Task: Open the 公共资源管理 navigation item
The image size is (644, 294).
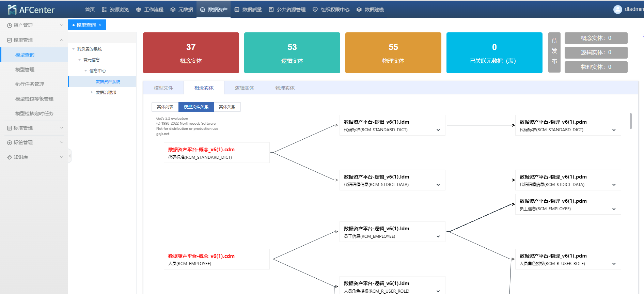Action: tap(287, 10)
